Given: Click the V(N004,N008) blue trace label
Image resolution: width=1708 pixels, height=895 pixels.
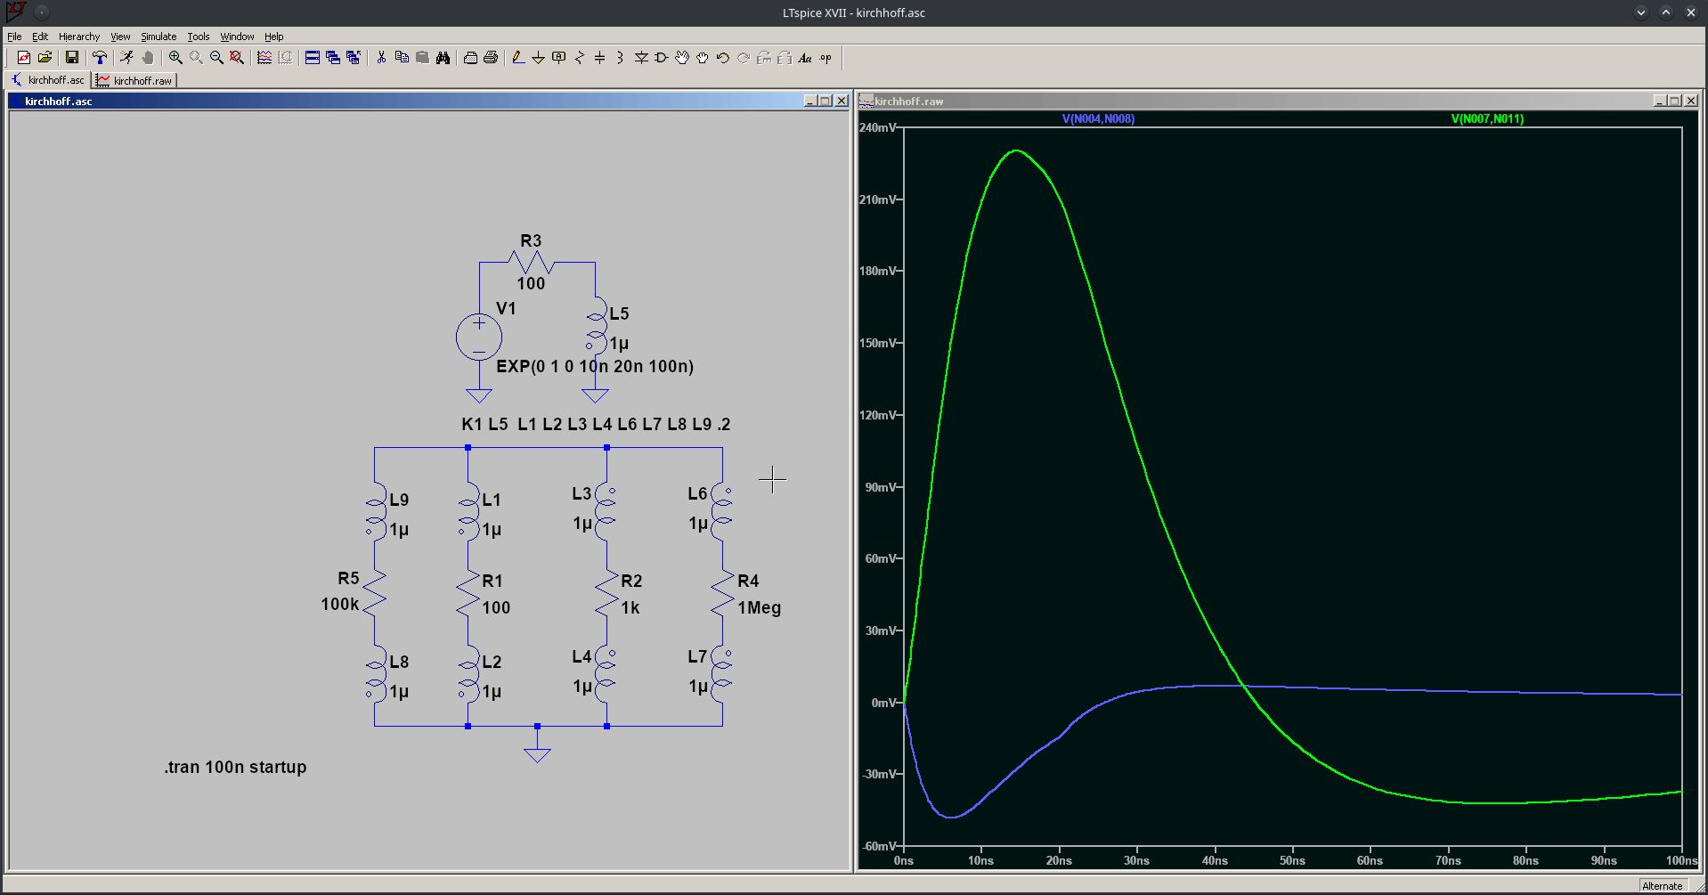Looking at the screenshot, I should (1098, 118).
